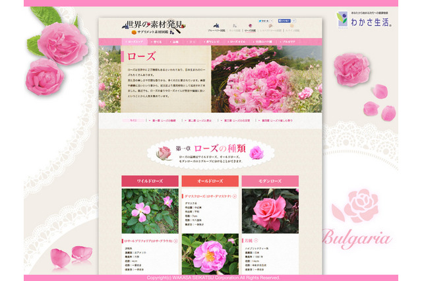The image size is (422, 281).
Task: Click arrow icon beside 芳純 heading
Action: (256, 241)
